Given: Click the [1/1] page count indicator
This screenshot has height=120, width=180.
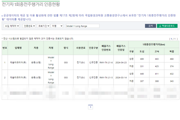Looking at the screenshot, I should point(174,39).
